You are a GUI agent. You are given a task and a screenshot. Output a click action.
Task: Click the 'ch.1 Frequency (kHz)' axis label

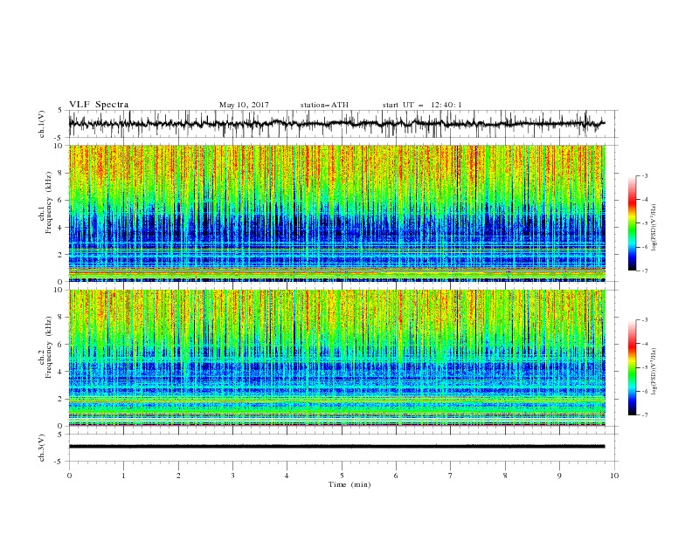[x=45, y=202]
